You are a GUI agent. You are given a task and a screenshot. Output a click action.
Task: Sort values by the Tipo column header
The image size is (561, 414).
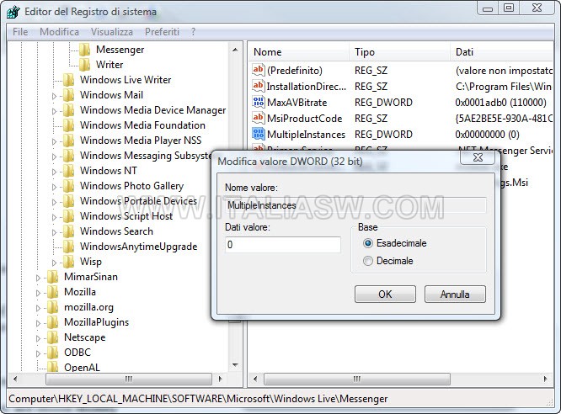point(399,52)
